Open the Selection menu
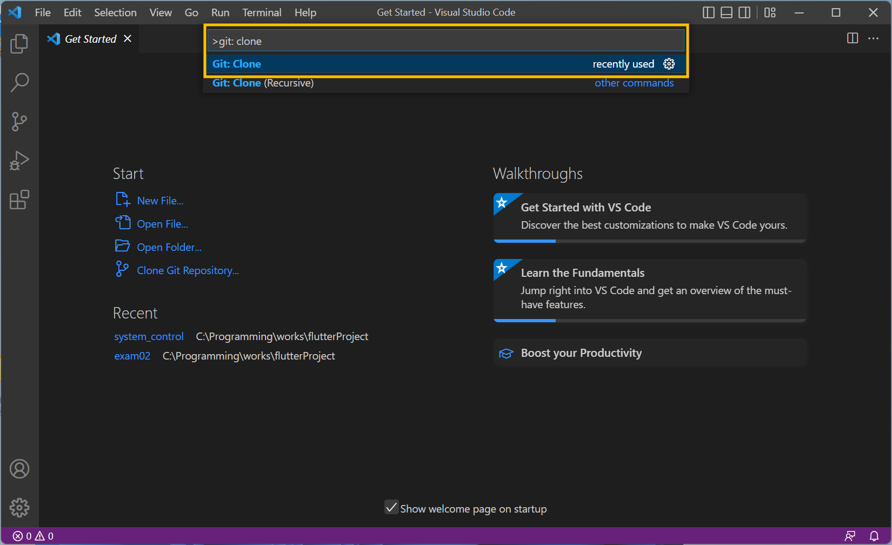This screenshot has width=892, height=545. click(x=115, y=12)
